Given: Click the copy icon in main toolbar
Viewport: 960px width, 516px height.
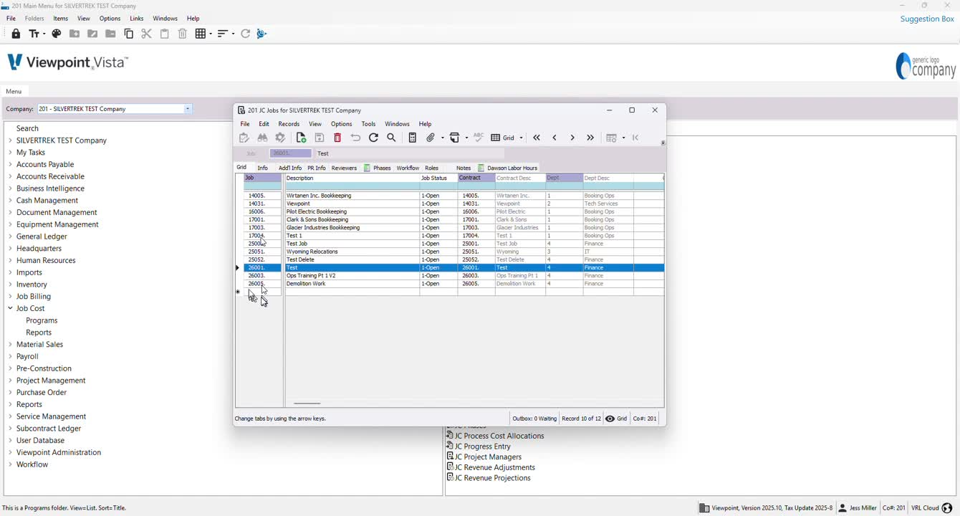Looking at the screenshot, I should click(129, 34).
